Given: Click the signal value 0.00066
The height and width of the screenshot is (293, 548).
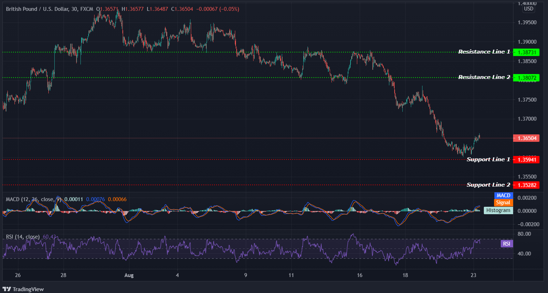Looking at the screenshot, I should (x=117, y=199).
